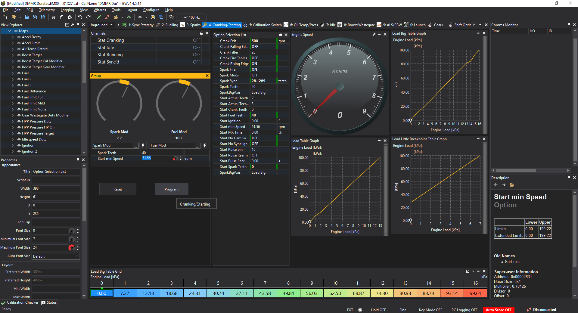This screenshot has width=578, height=313.
Task: Create a new calibration file
Action: (x=5, y=17)
